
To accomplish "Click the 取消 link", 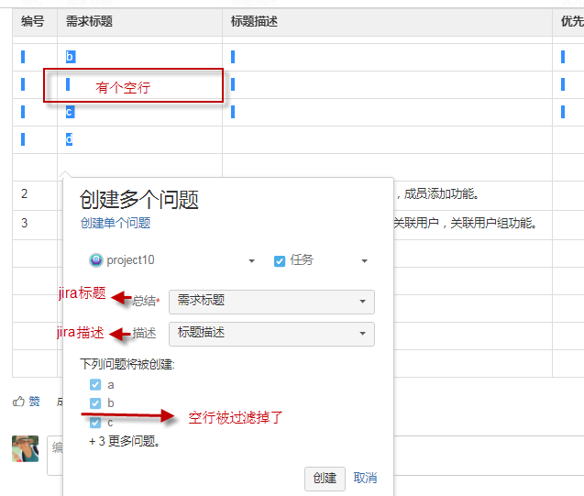I will point(365,478).
